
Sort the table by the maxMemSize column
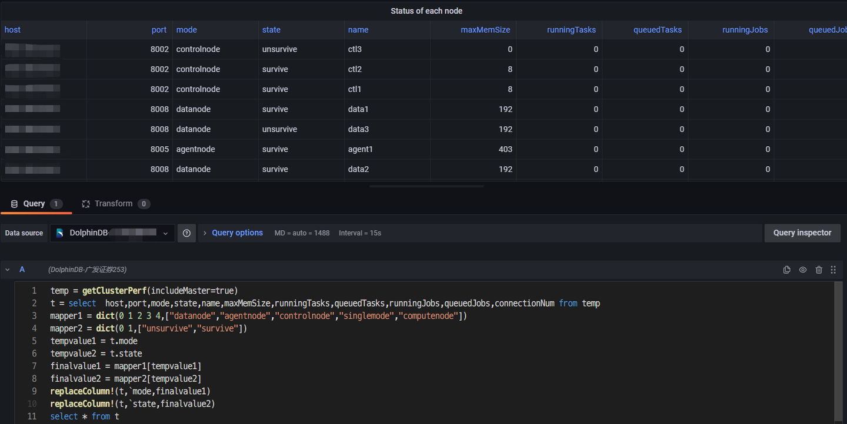tap(485, 30)
